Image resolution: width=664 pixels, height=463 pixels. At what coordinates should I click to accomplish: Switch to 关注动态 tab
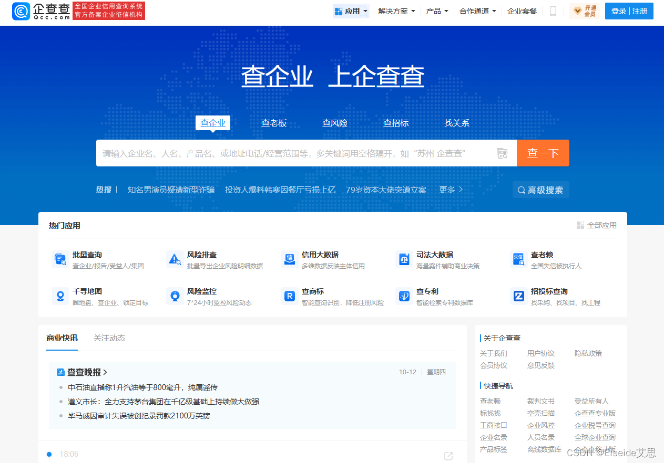tap(109, 338)
